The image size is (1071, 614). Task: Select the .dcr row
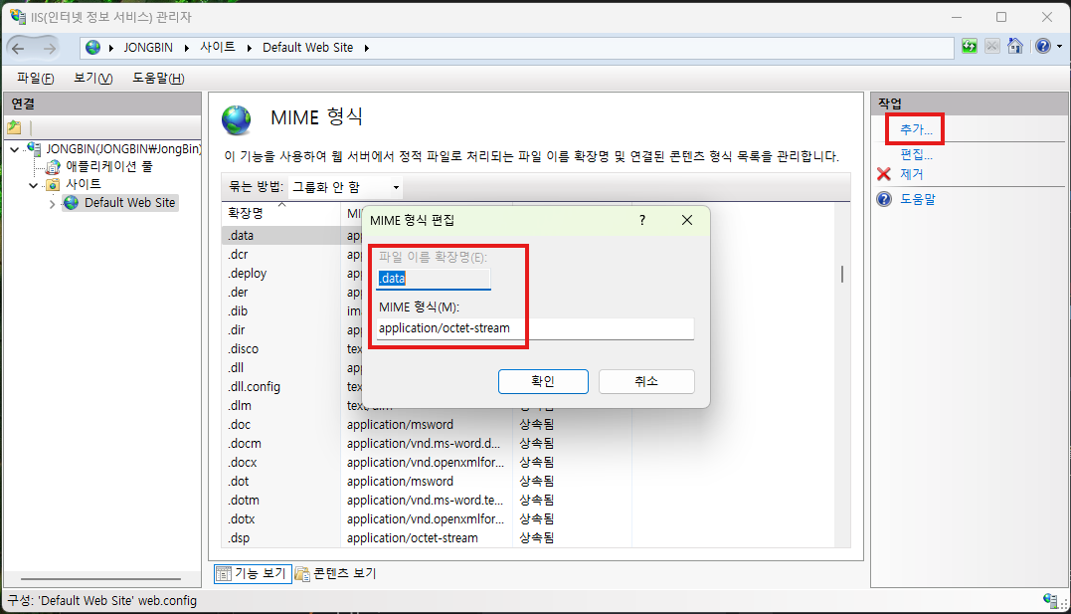(x=293, y=255)
